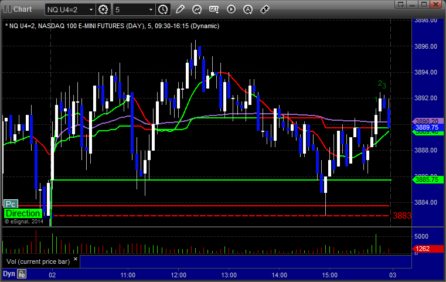The width and height of the screenshot is (446, 282).
Task: Click the Direction indicator label
Action: pos(23,213)
